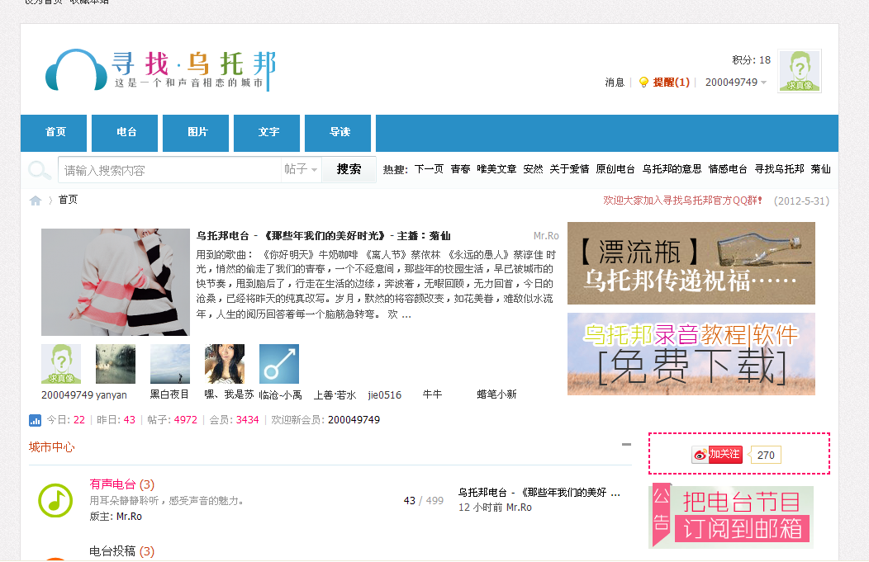Click the 求真像 avatar in the top corner
Image resolution: width=869 pixels, height=562 pixels.
(x=800, y=72)
